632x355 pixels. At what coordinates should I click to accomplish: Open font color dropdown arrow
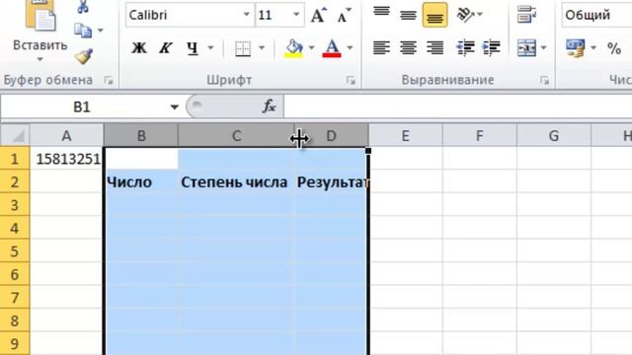coord(350,48)
